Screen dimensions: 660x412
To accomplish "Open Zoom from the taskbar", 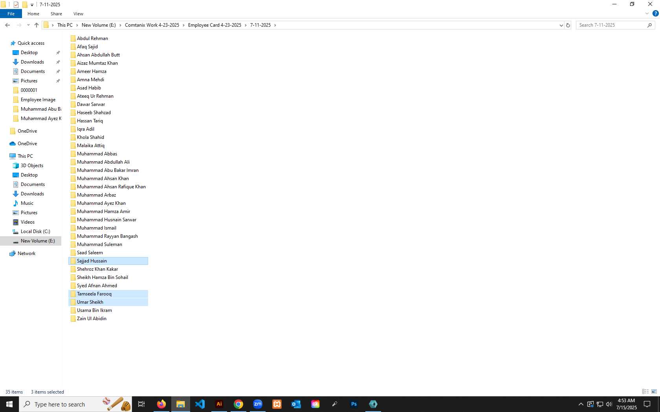I will [x=258, y=404].
